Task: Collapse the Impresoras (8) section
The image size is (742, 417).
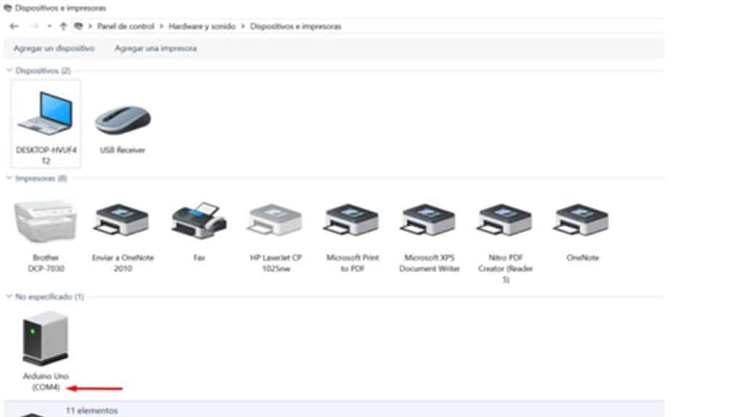Action: coord(9,178)
